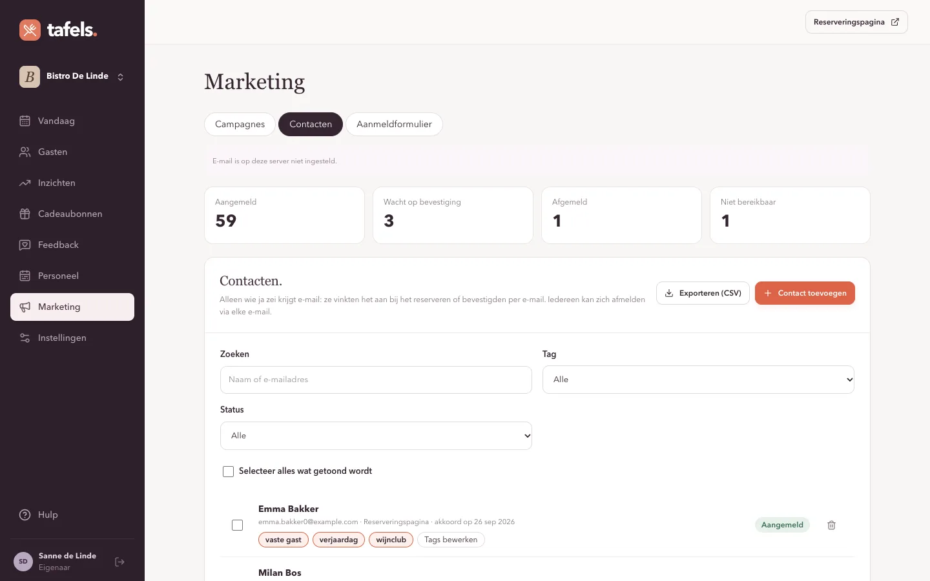Click the Contact toevoegen button
The image size is (930, 581).
[805, 293]
